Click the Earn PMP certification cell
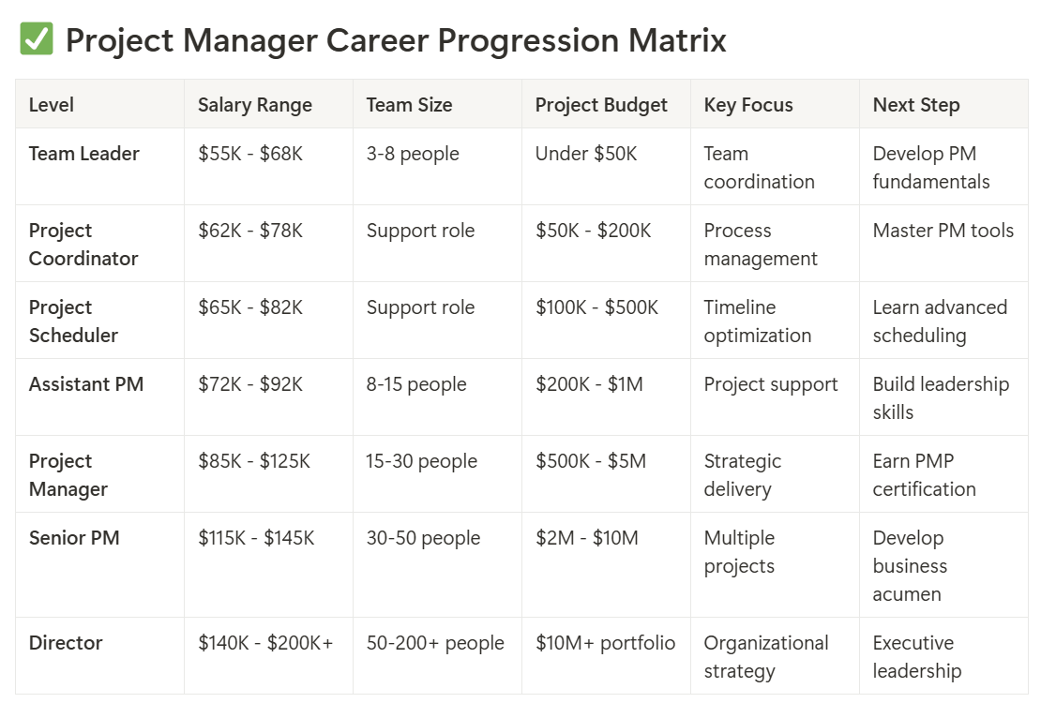1041x703 pixels. click(x=924, y=475)
